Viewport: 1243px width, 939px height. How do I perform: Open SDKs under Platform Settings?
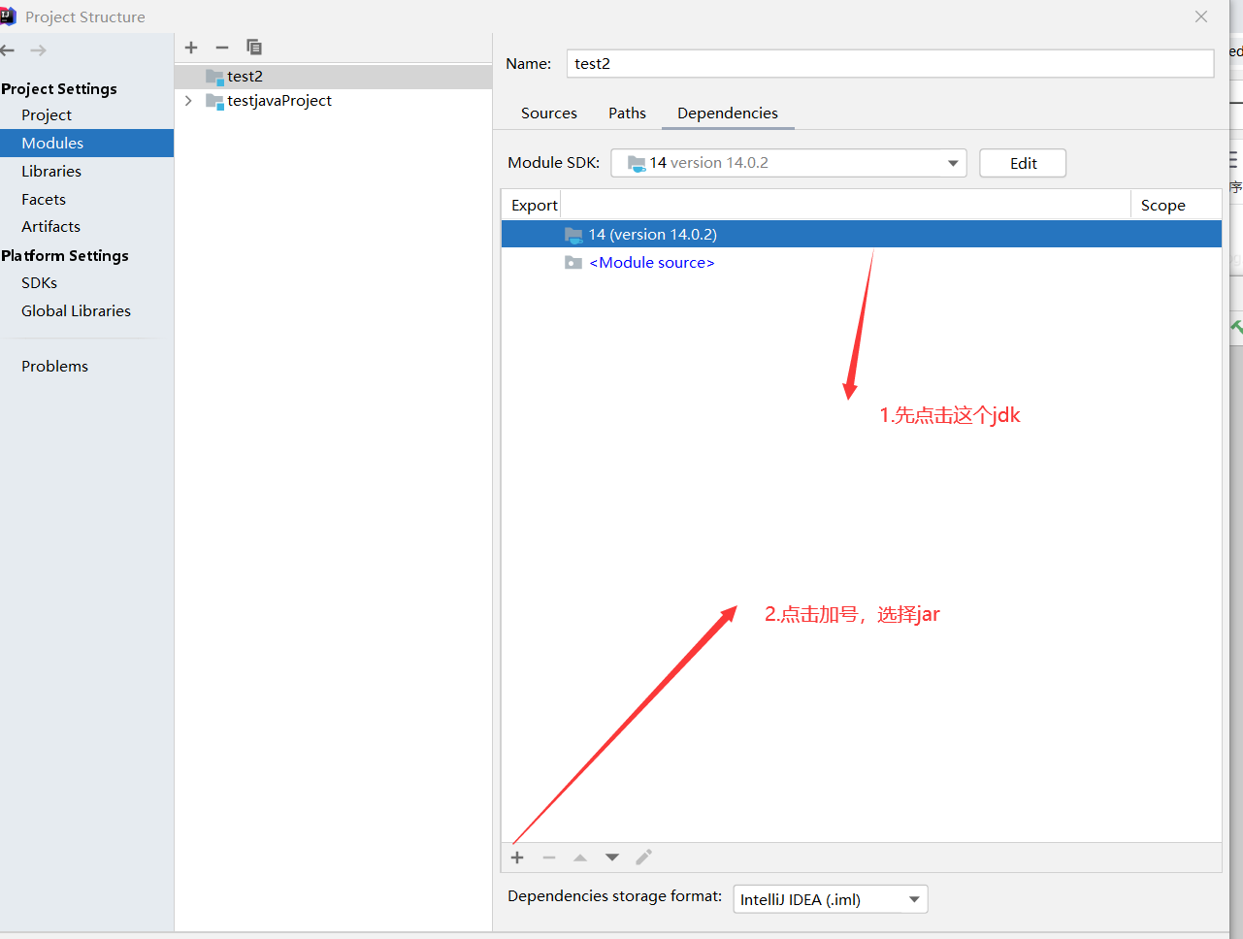39,283
